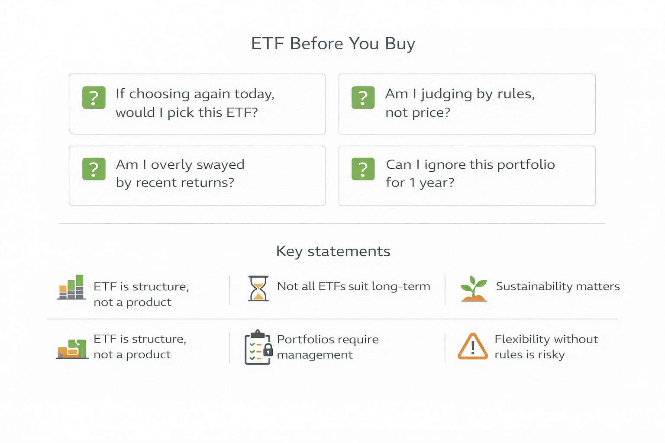
Task: Click the green and orange bar chart icon
Action: click(x=71, y=287)
